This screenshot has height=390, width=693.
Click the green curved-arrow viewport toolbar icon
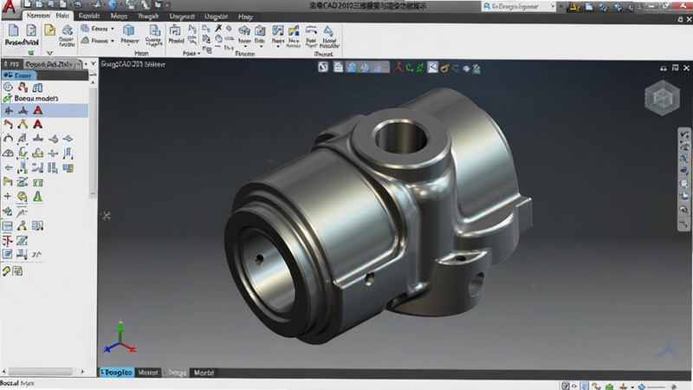coord(410,68)
